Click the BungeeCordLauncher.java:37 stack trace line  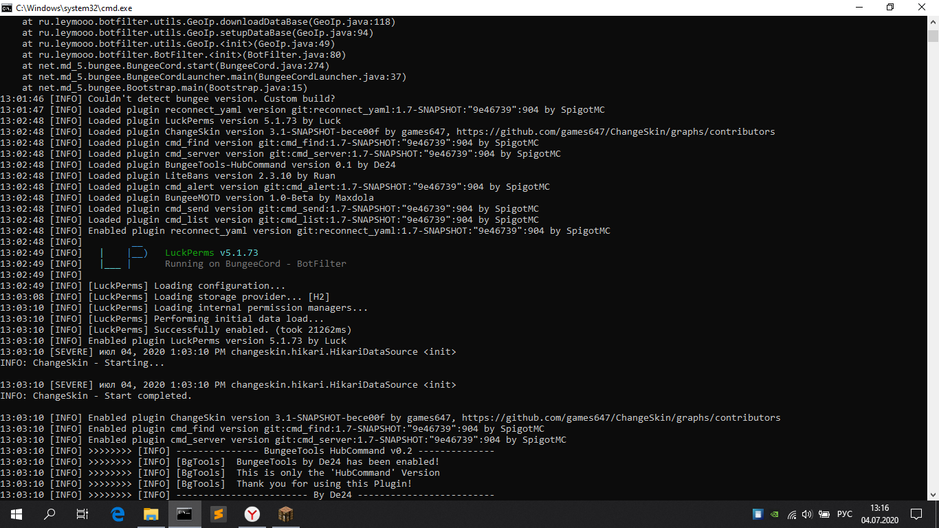point(214,77)
